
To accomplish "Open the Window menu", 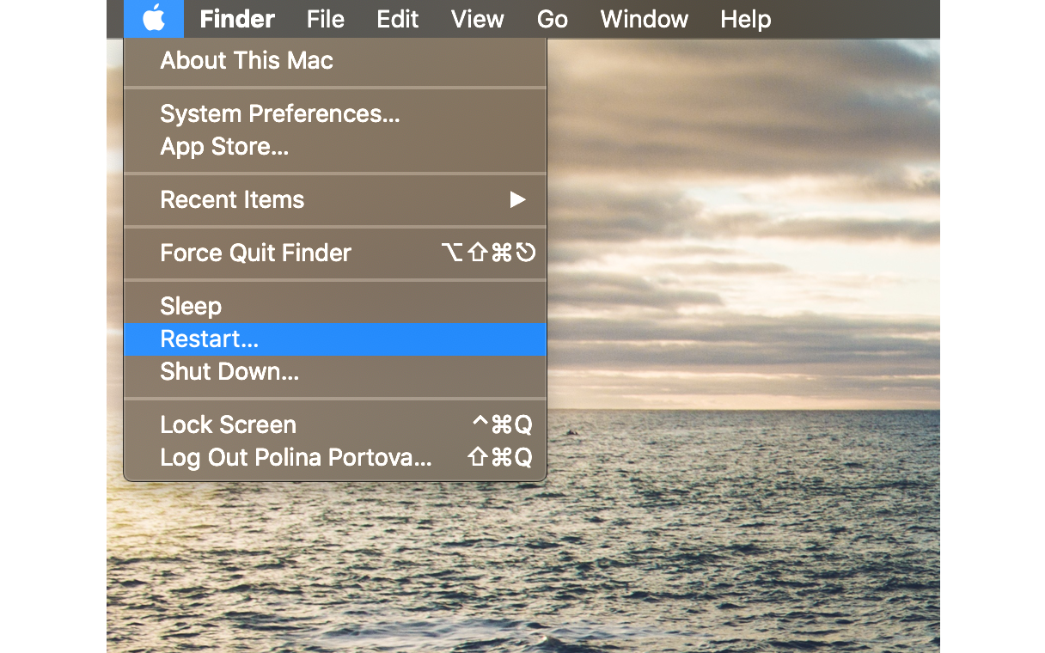I will (x=645, y=19).
